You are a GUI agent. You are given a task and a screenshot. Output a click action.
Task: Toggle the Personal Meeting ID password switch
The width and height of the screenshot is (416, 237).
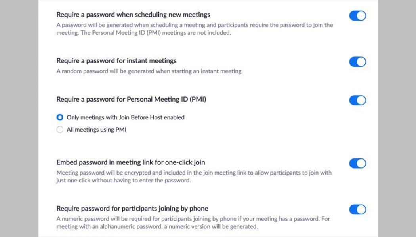357,100
